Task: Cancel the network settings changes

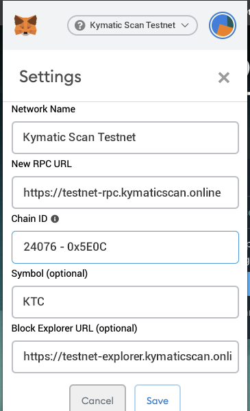Action: click(97, 398)
